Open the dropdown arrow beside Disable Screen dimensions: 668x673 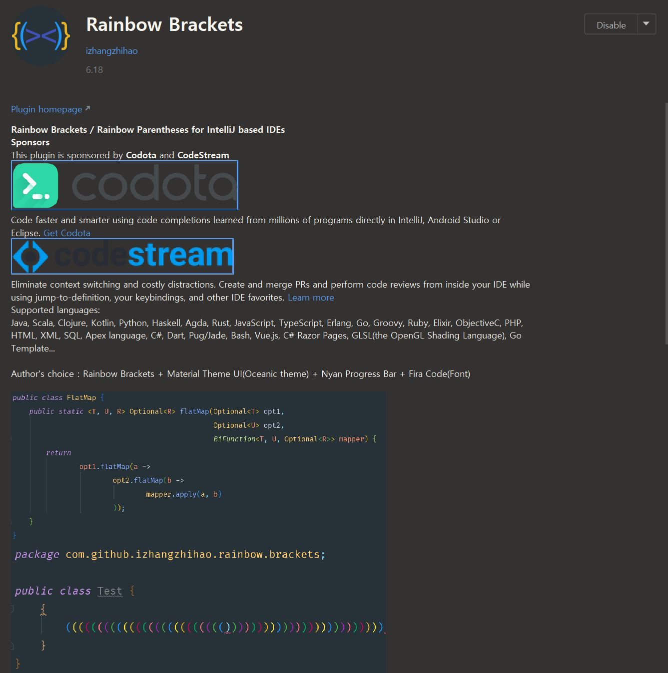[x=647, y=24]
